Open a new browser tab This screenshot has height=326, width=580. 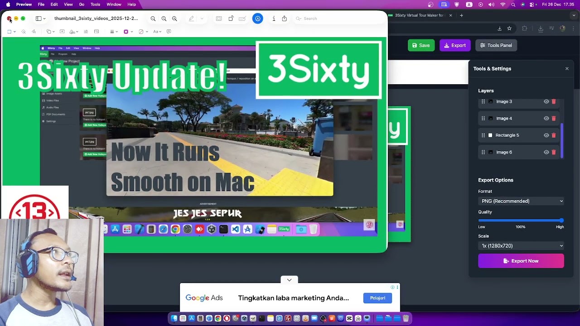(x=461, y=15)
